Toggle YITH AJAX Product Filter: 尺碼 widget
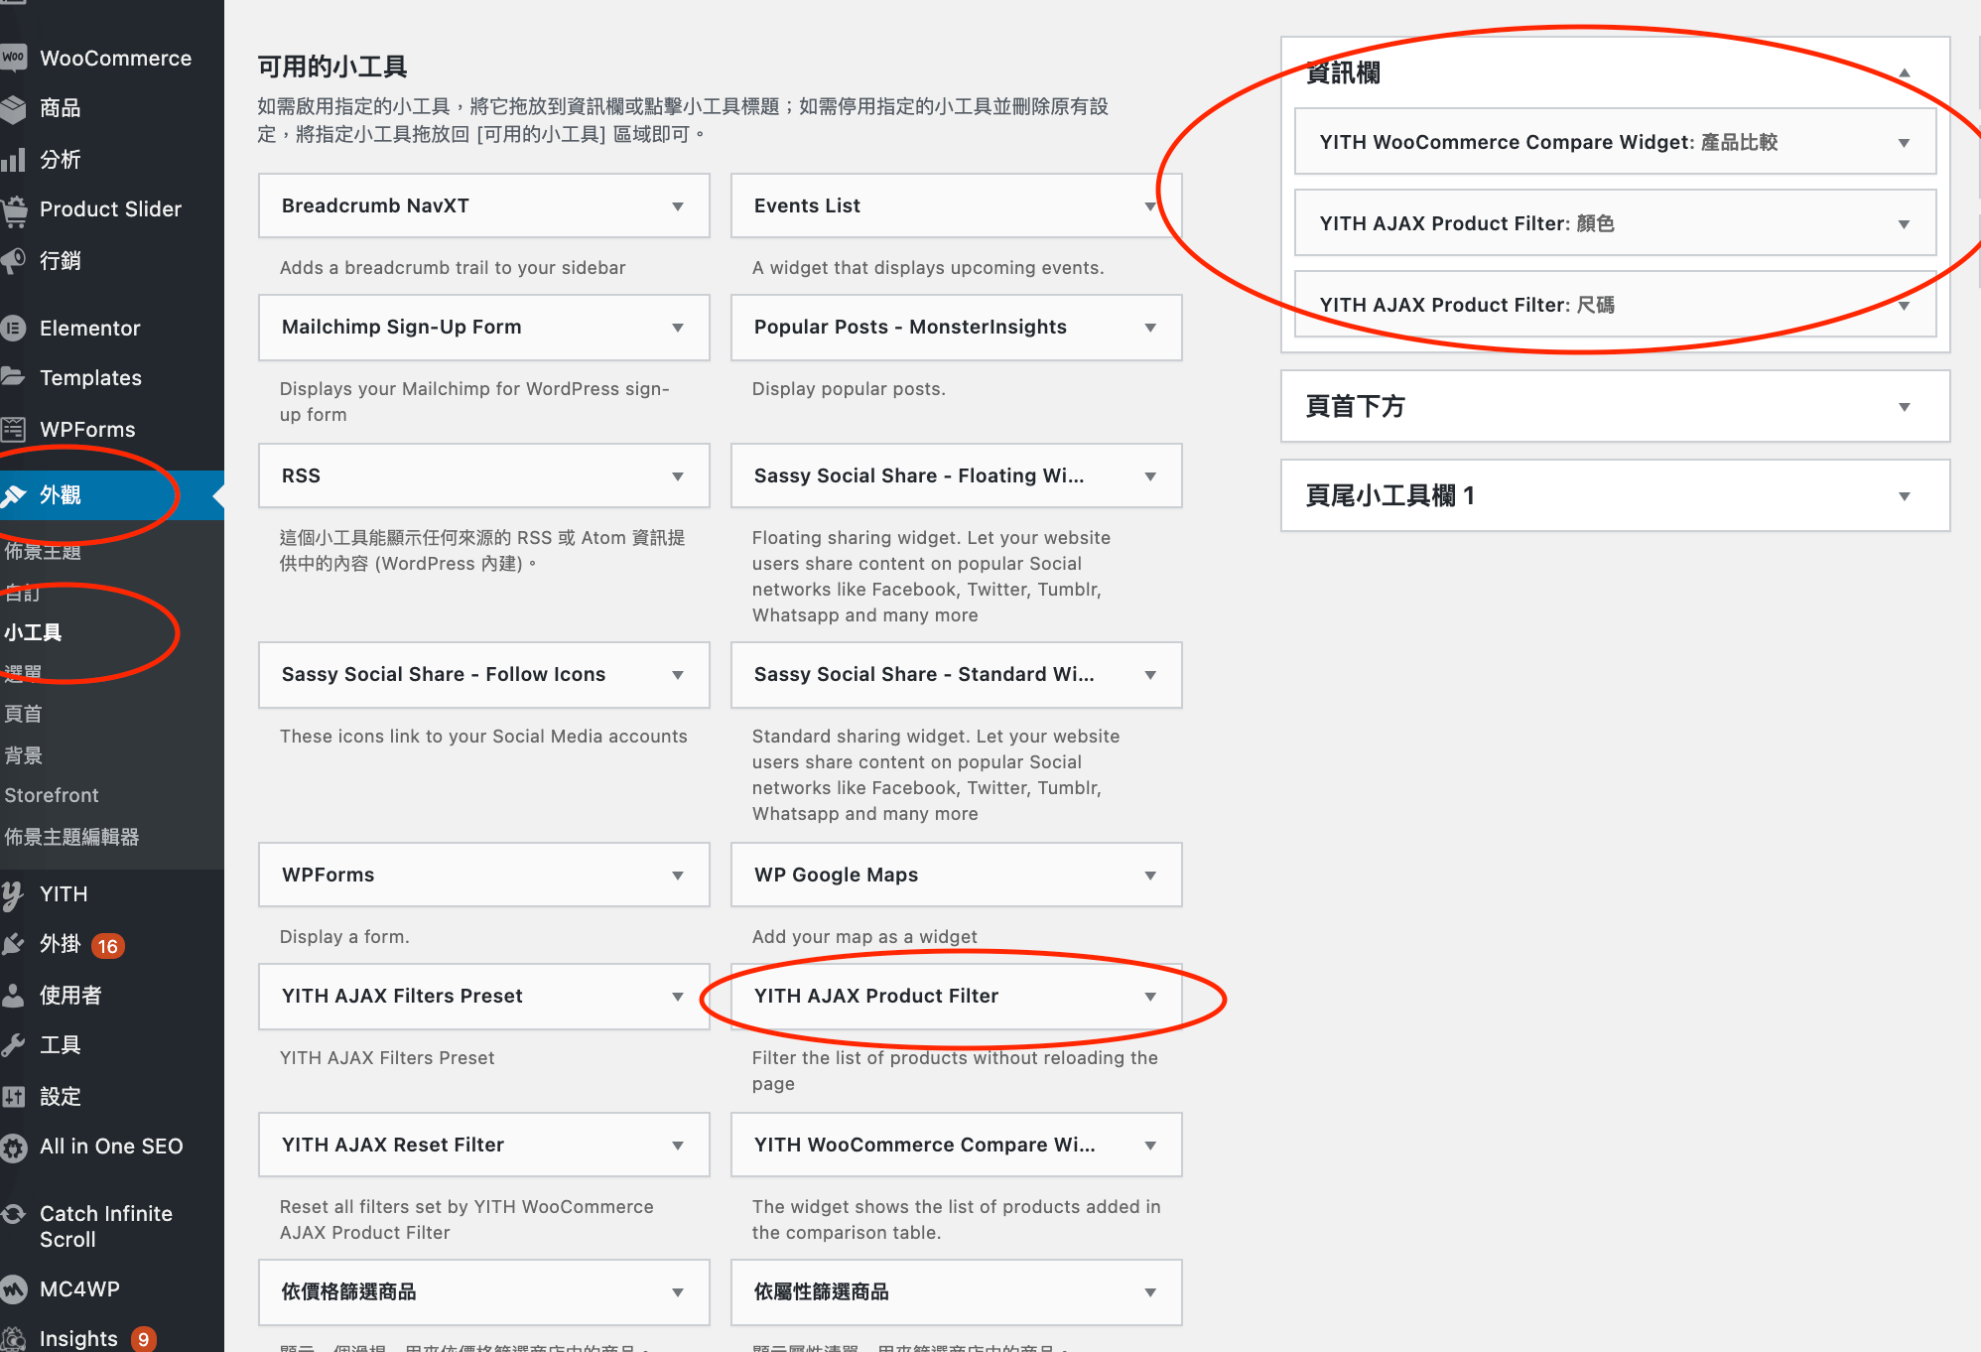This screenshot has width=1981, height=1352. pos(1903,306)
